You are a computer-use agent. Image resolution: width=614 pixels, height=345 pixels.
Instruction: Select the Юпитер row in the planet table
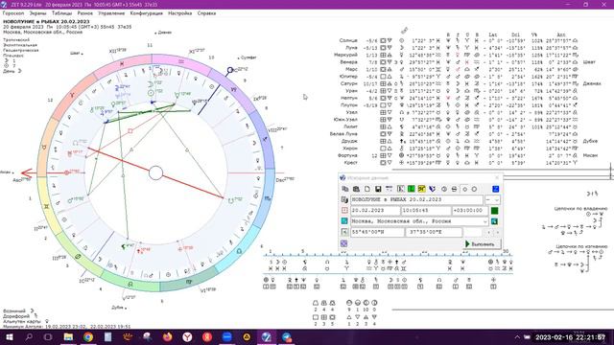459,77
